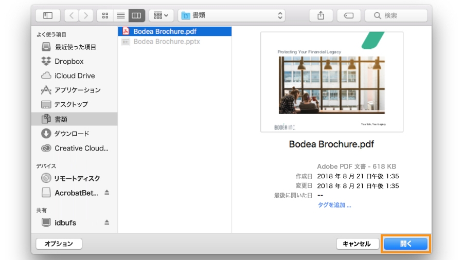Click the PDF icon beside Bodea Brochure.pdf
The width and height of the screenshot is (463, 260).
click(x=126, y=31)
